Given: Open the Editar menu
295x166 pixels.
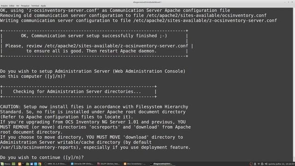Looking at the screenshot, I should (12, 6).
